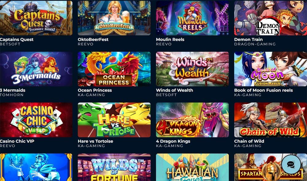Select the Moulin Reels game image

point(192,18)
